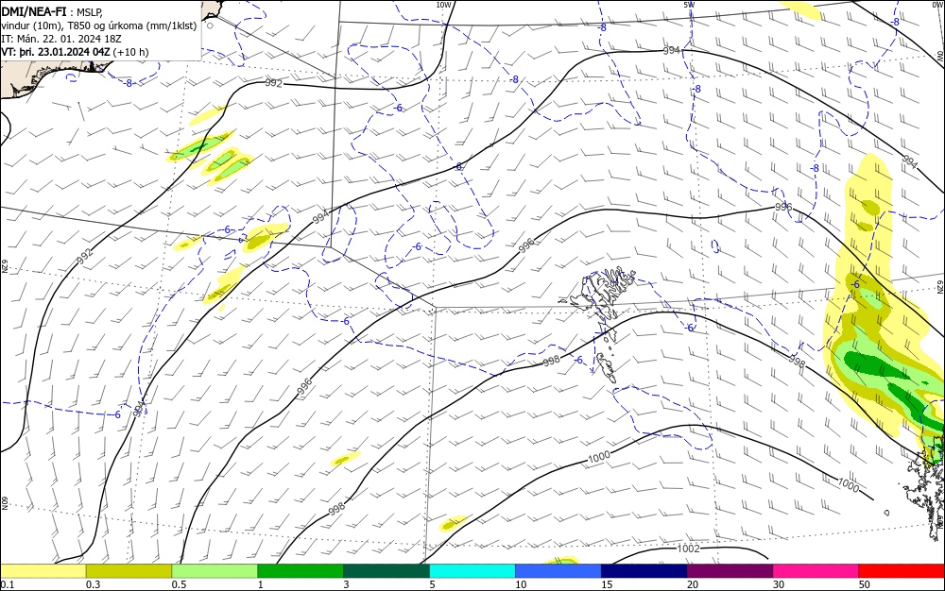This screenshot has height=591, width=945.
Task: Pick the dark green 3–5 legend block
Action: pyautogui.click(x=387, y=571)
